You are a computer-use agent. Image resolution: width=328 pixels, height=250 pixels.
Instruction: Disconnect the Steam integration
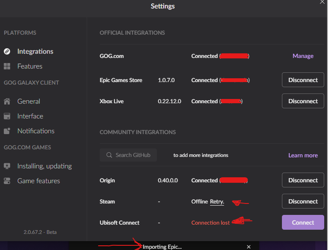point(303,201)
